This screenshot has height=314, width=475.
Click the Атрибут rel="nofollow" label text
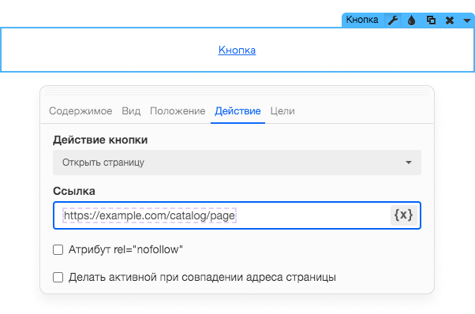(125, 250)
